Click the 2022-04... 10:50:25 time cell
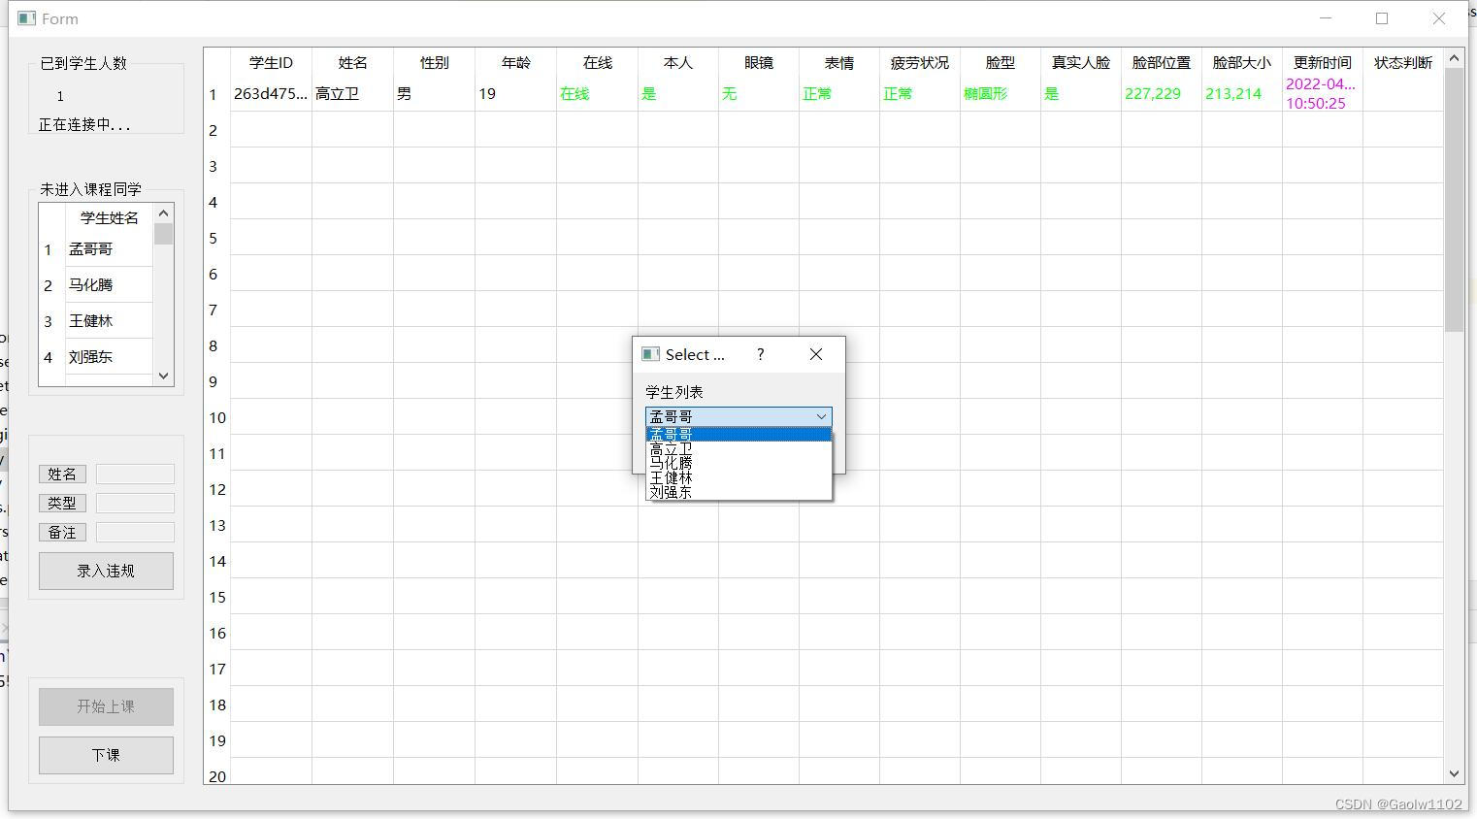 (x=1323, y=94)
